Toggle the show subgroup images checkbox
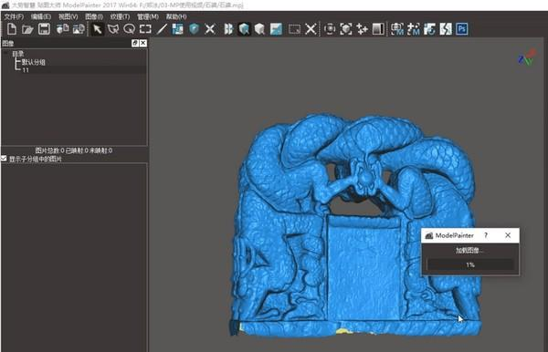Viewport: 548px width, 352px height. click(x=4, y=159)
